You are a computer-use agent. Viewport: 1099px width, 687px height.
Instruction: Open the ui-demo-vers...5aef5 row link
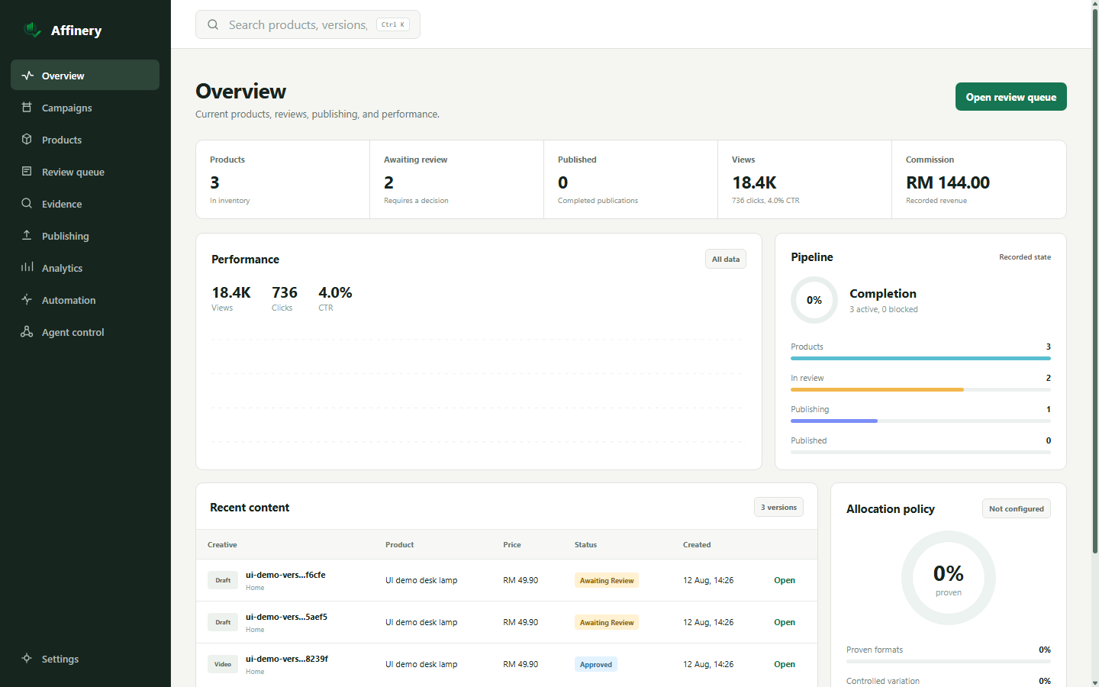[x=785, y=622]
